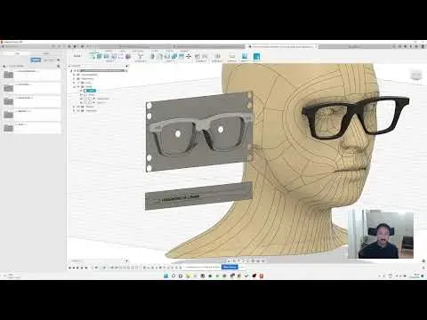Switch to first toolbar tab (Solid)
Screen dimensions: 427x320
(94, 52)
